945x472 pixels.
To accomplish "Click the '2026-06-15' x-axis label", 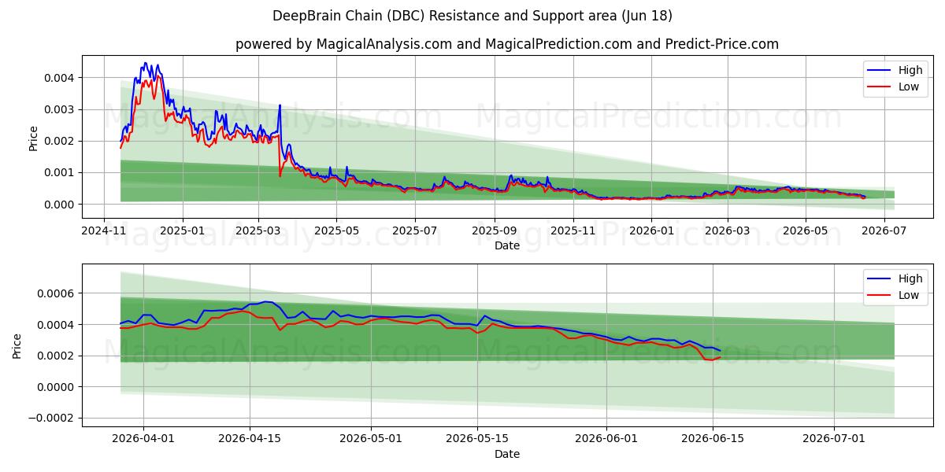I will coord(713,440).
